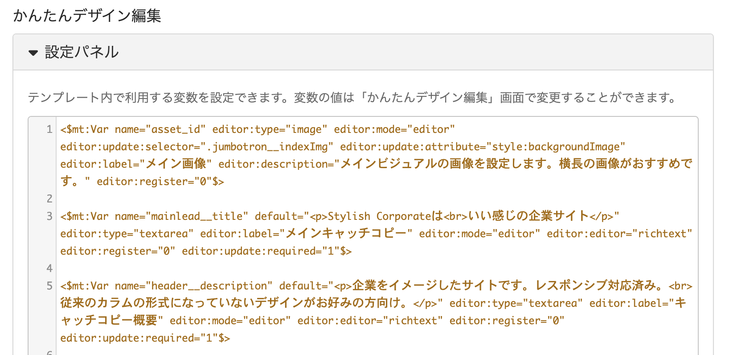Click name="mainlead__title" in the code
The width and height of the screenshot is (729, 355).
point(181,216)
